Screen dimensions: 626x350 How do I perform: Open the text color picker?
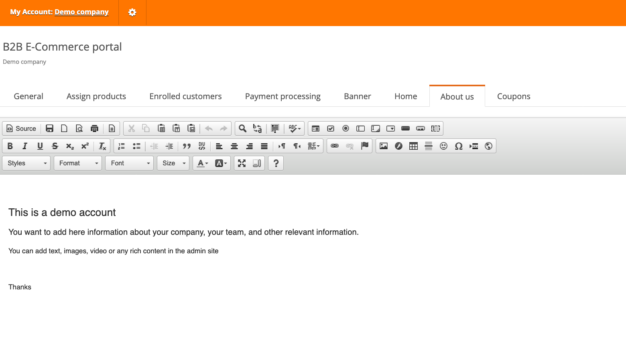[x=203, y=163]
